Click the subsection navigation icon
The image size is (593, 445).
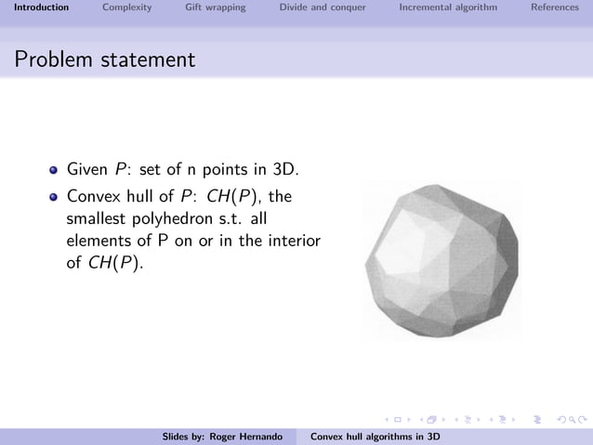tap(468, 420)
